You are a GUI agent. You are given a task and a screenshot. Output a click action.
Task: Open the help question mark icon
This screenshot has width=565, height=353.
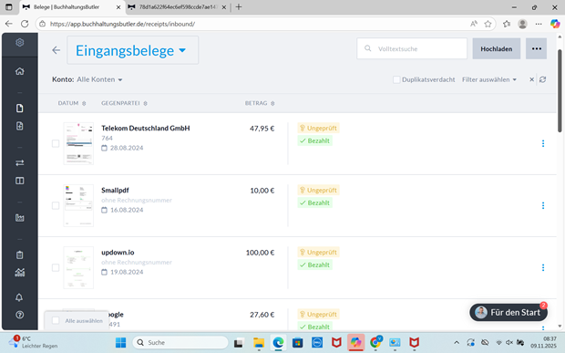19,315
